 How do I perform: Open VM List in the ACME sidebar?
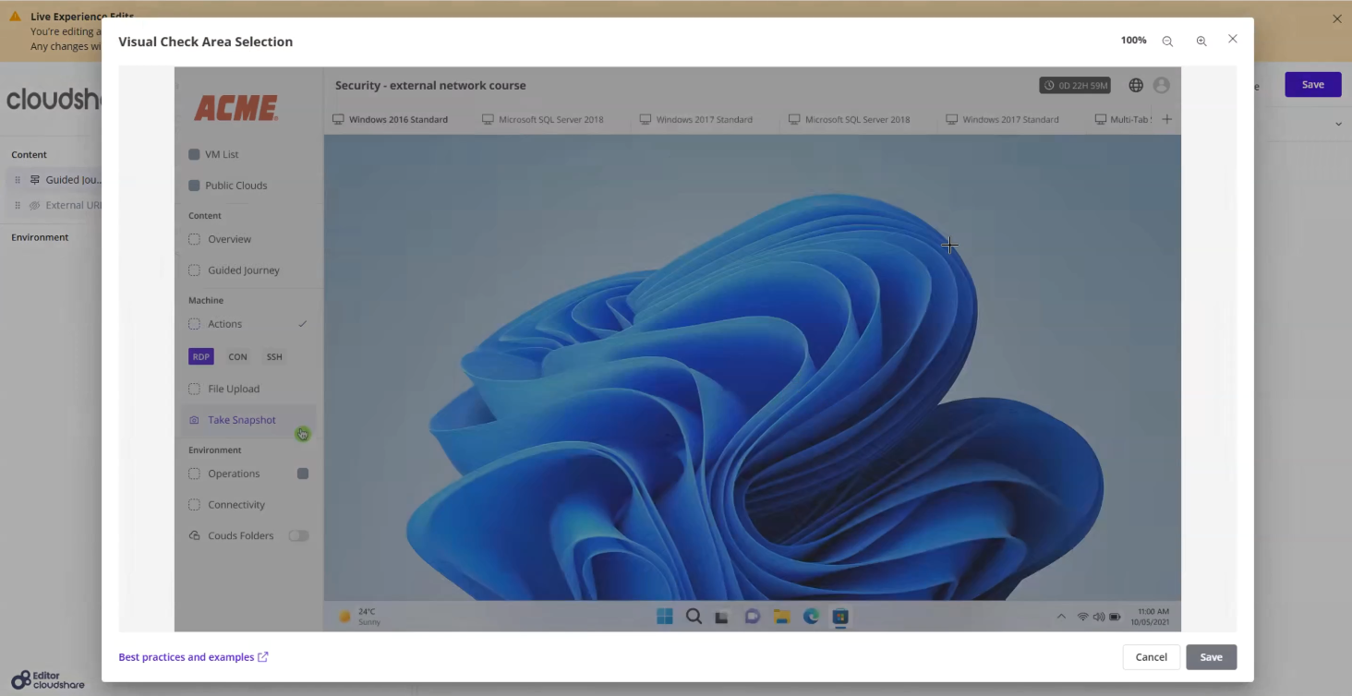pos(222,154)
